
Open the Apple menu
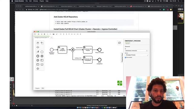(x=12, y=1)
